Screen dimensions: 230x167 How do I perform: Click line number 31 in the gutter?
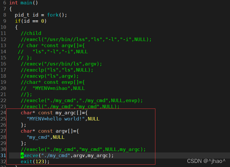click(x=3, y=156)
